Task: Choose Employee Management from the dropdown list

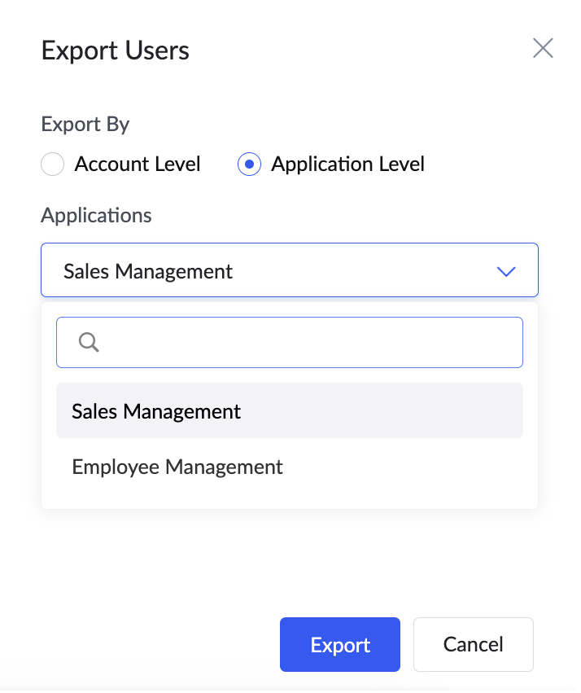Action: 177,467
